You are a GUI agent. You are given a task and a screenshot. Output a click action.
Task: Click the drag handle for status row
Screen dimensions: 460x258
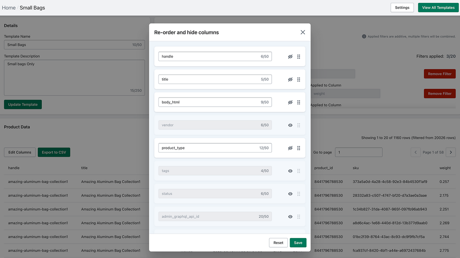[299, 194]
